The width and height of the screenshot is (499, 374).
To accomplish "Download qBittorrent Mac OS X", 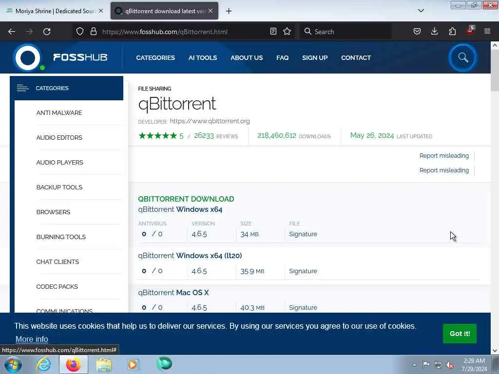I will (173, 293).
